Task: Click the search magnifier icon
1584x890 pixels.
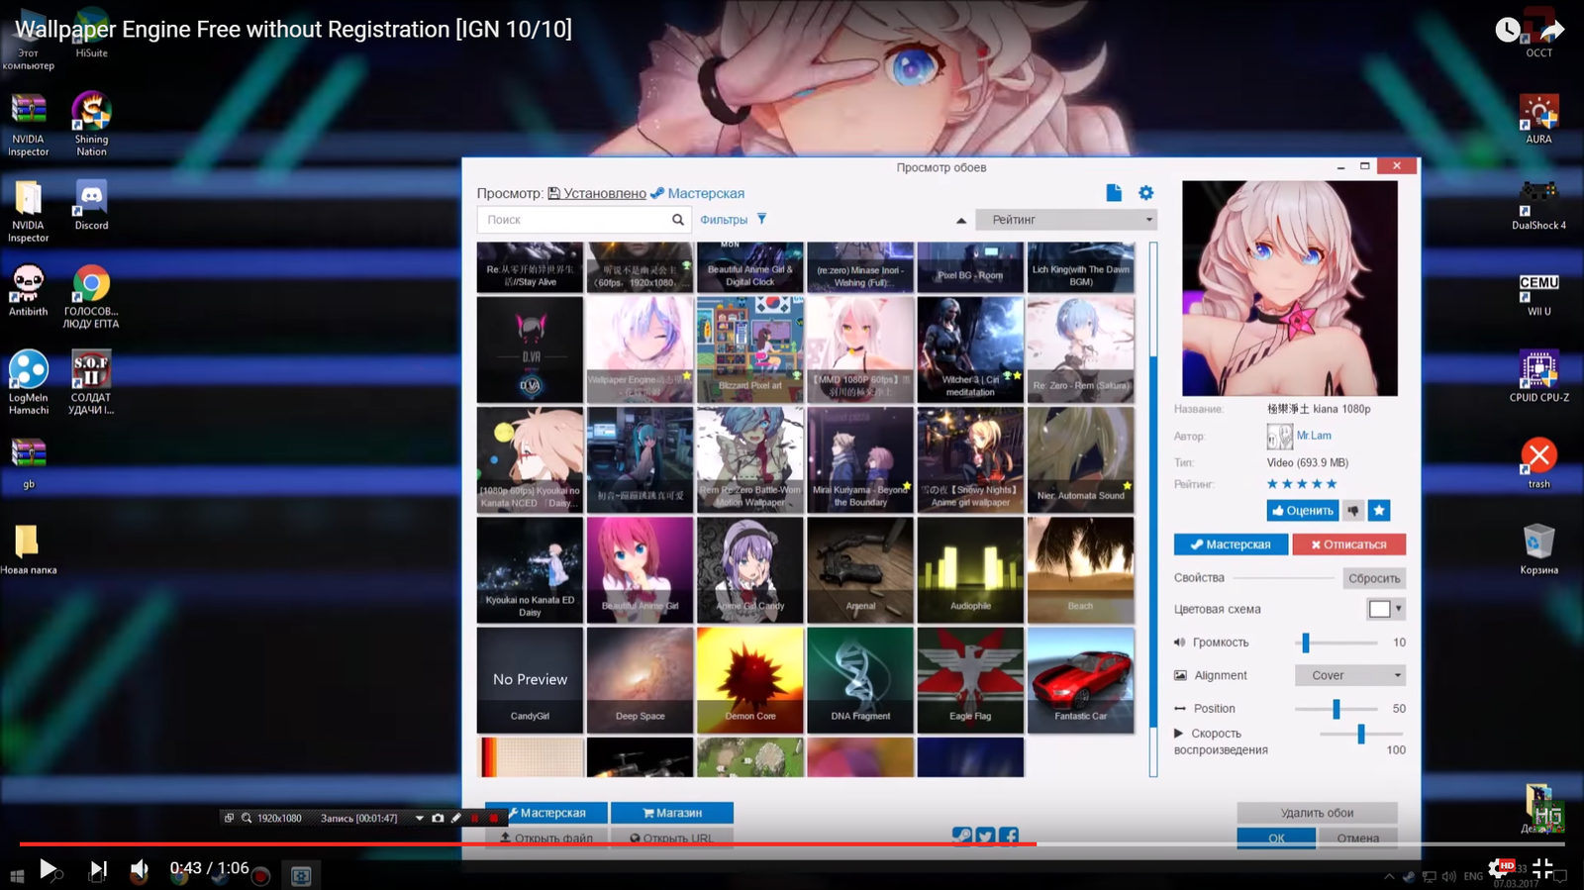Action: pyautogui.click(x=678, y=220)
